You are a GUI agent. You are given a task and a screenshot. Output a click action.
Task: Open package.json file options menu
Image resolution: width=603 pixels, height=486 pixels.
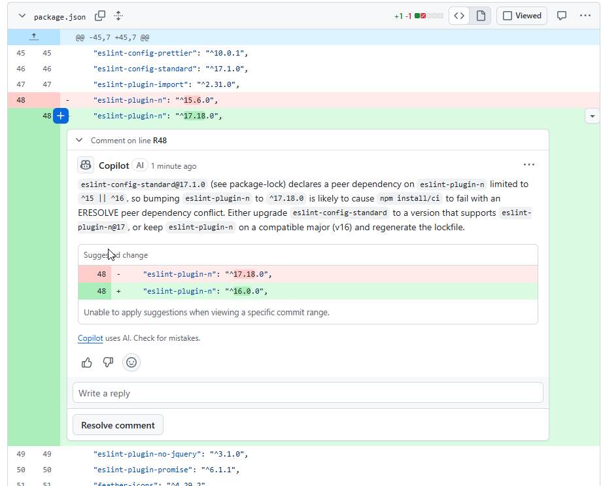pyautogui.click(x=585, y=16)
